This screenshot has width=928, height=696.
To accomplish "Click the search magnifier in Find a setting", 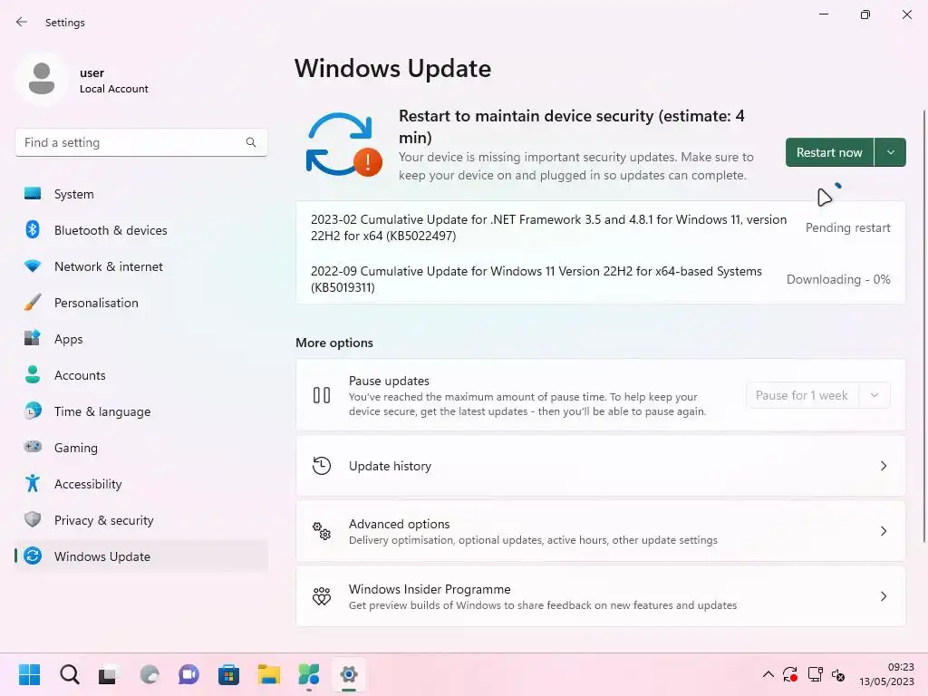I will [251, 142].
